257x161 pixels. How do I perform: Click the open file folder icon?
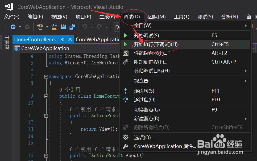coord(54,27)
